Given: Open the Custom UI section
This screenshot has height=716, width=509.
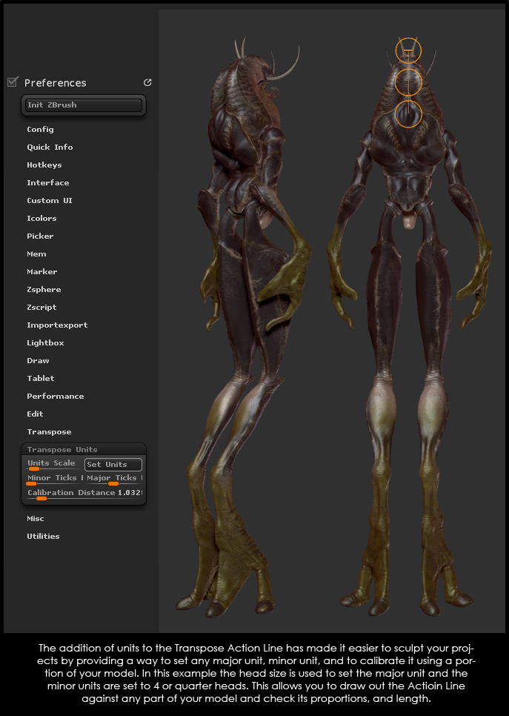Looking at the screenshot, I should [50, 200].
